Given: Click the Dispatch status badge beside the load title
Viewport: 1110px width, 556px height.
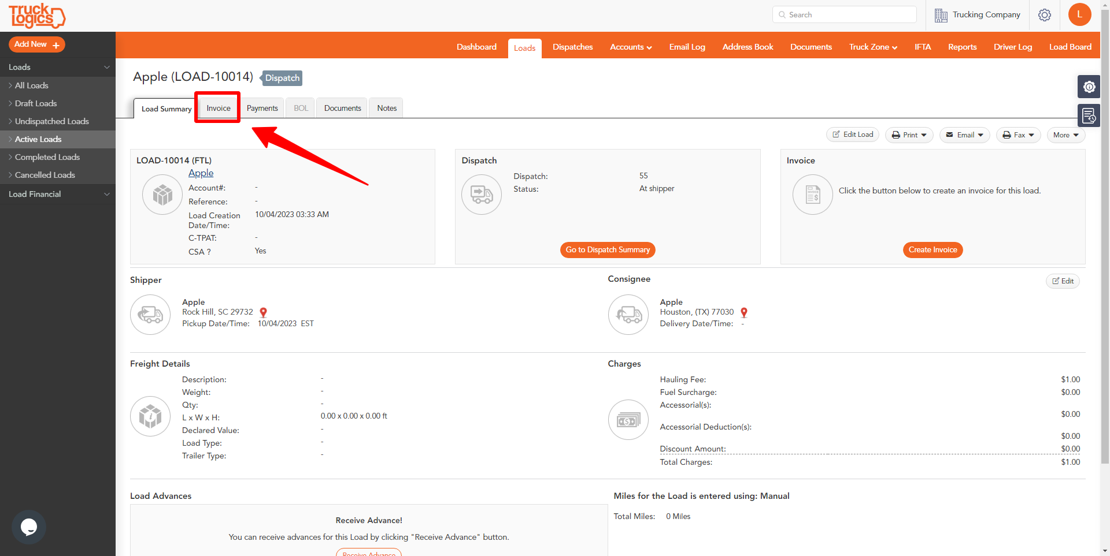Looking at the screenshot, I should pos(282,78).
